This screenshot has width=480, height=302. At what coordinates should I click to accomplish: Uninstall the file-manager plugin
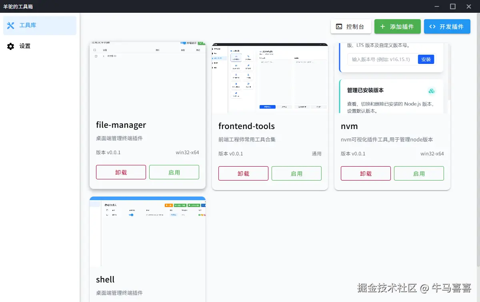coord(121,172)
